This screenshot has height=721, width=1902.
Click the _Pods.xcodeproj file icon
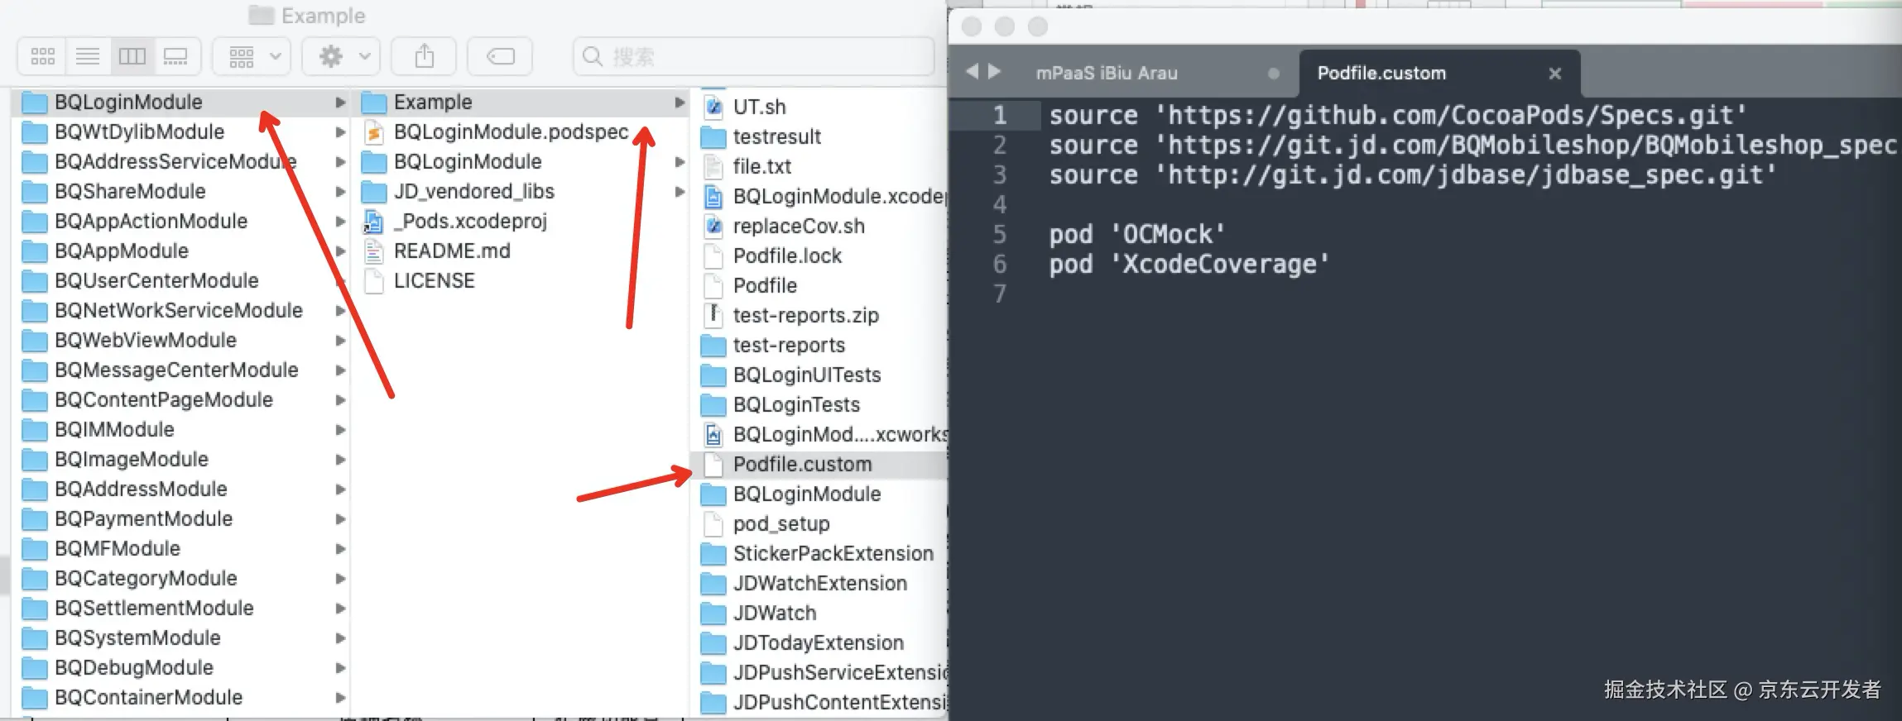pyautogui.click(x=374, y=222)
